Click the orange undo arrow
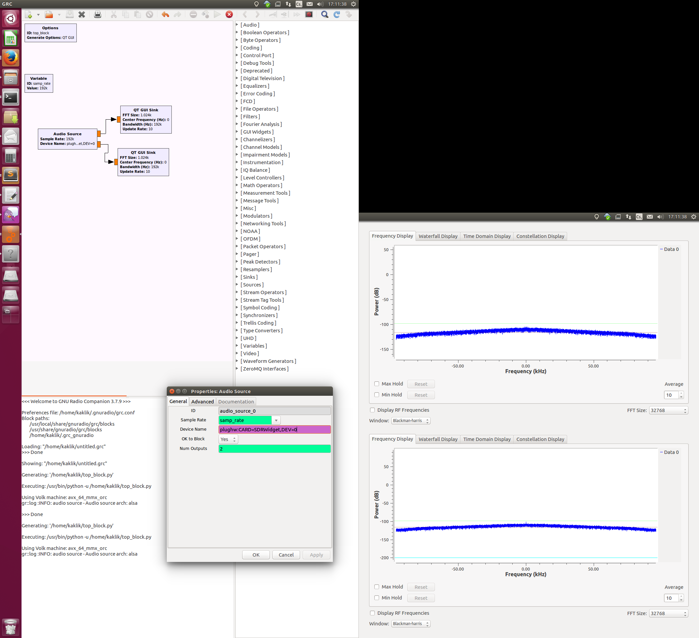The image size is (699, 638). tap(165, 15)
